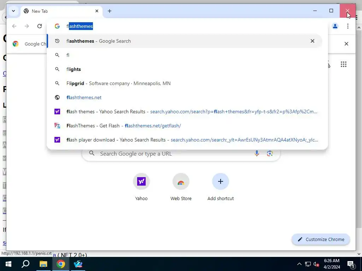Click the Add shortcut button
This screenshot has height=271, width=362.
221,187
